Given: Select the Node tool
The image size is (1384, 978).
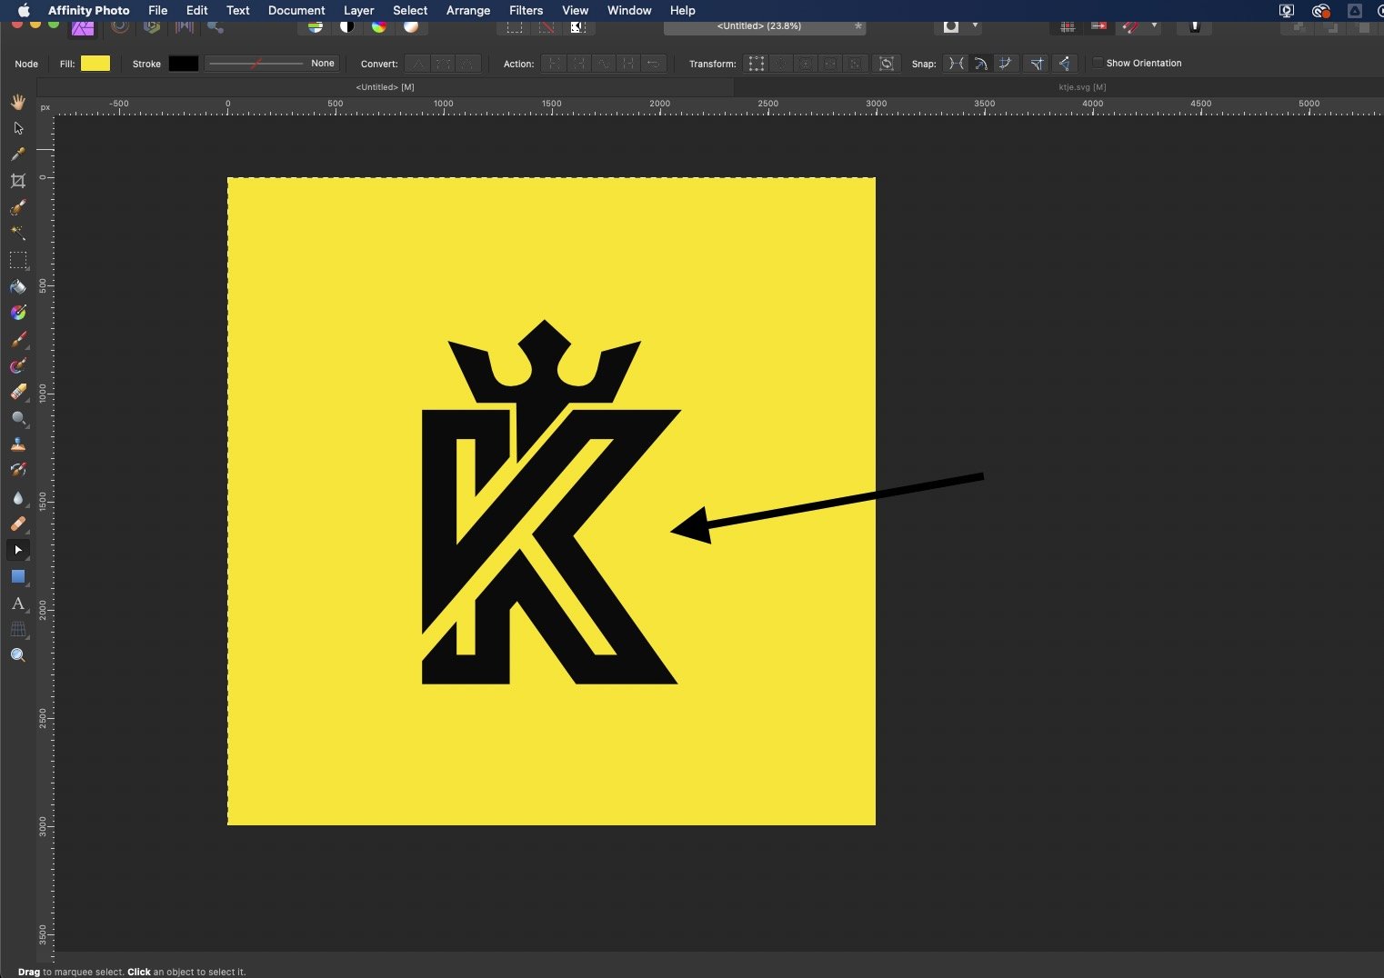Looking at the screenshot, I should tap(18, 550).
